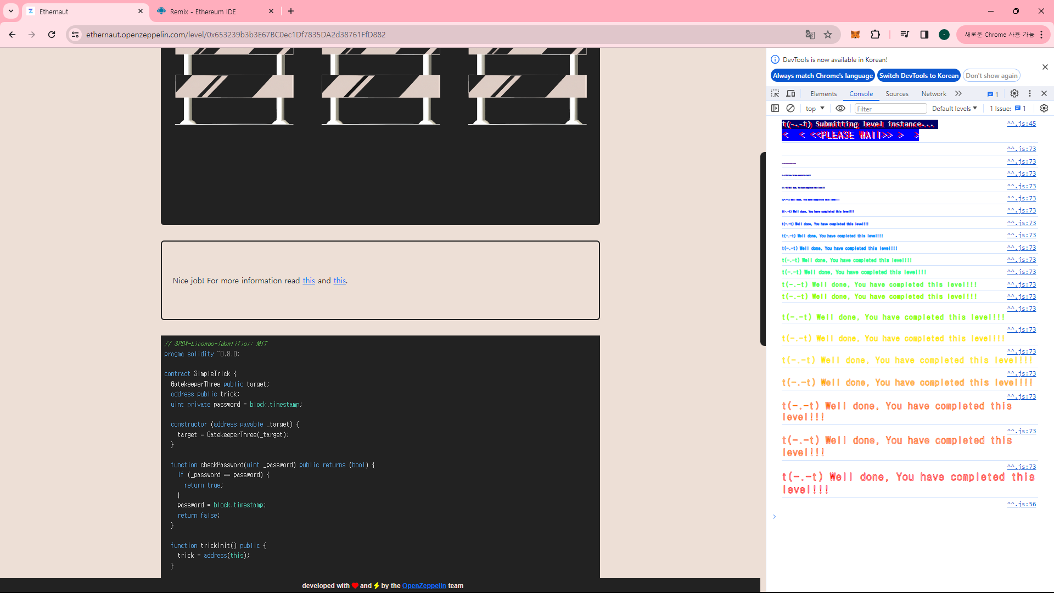Click the Google Translate icon in the address bar
This screenshot has height=593, width=1054.
[x=810, y=35]
